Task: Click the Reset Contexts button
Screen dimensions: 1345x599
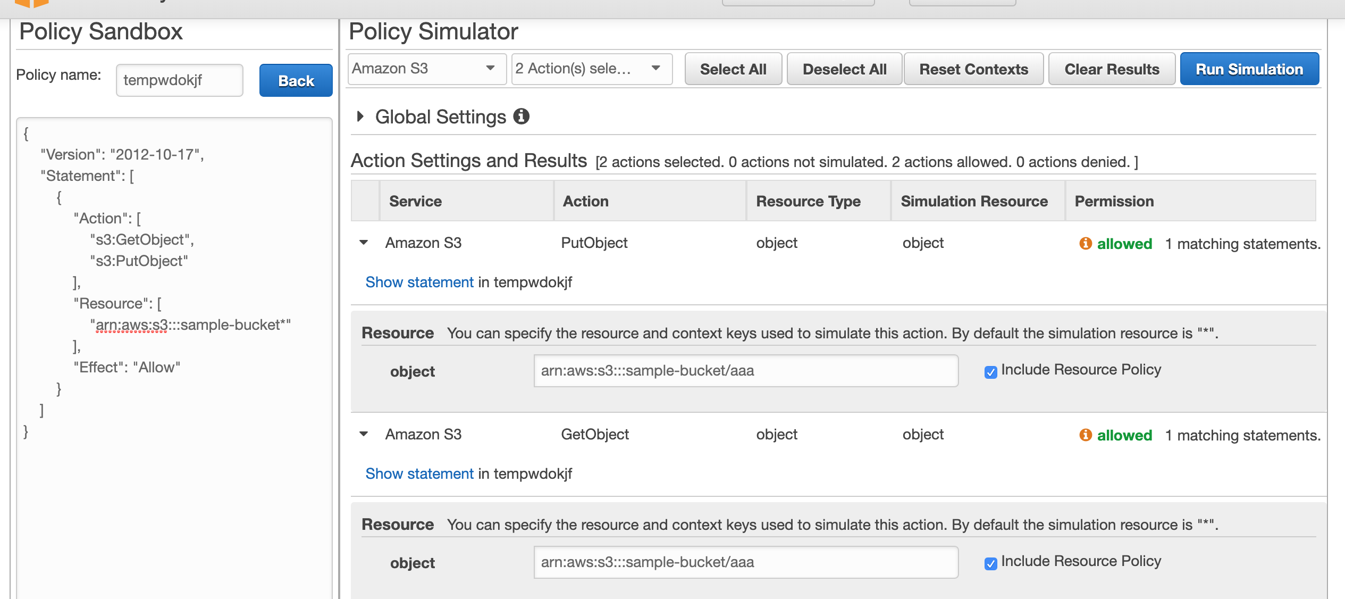Action: [973, 69]
